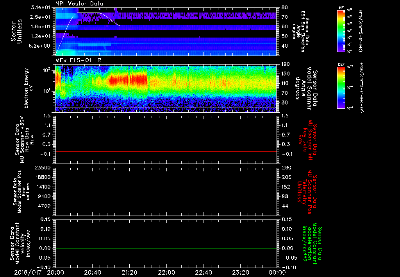Image resolution: width=400 pixels, height=277 pixels.
Task: Click the "Model Scanner Pos Raw unitless" axis title
Action: 22,192
